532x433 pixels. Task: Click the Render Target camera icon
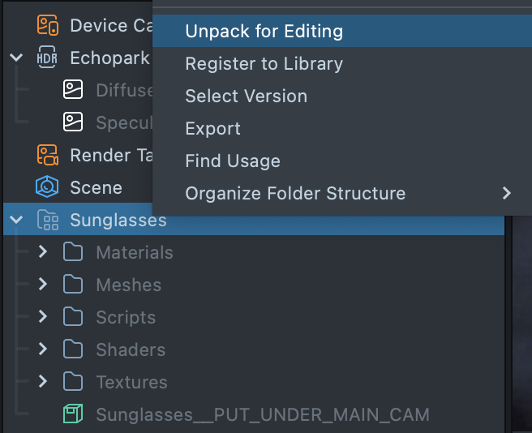[48, 155]
